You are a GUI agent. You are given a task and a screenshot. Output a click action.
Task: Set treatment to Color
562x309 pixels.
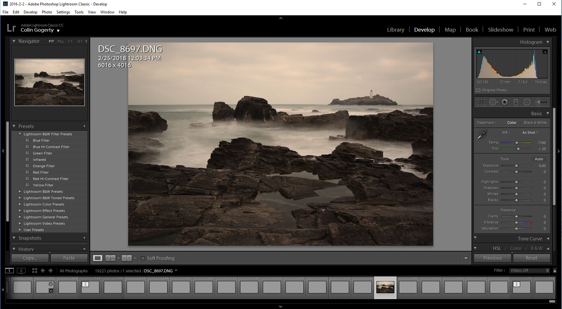point(511,123)
